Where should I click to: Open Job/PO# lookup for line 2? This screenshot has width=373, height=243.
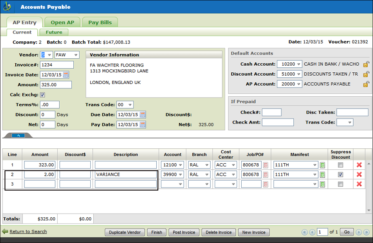[x=266, y=175]
